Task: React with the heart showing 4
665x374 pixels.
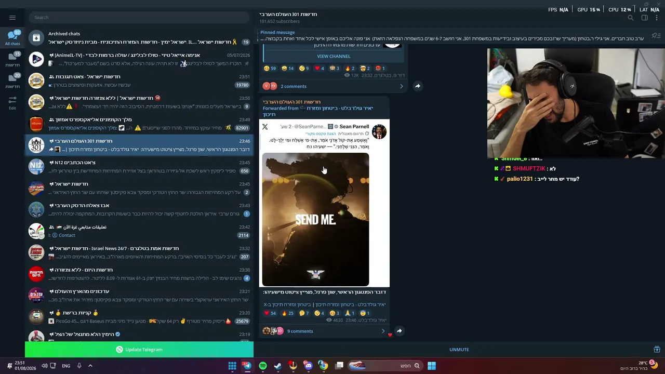Action: (319, 68)
